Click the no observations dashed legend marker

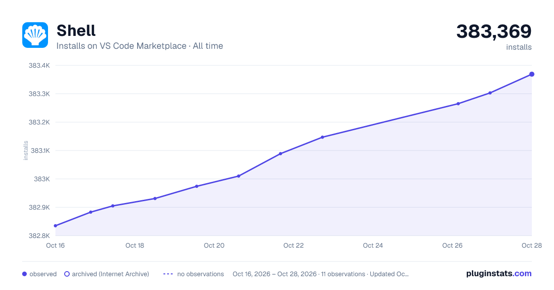pyautogui.click(x=168, y=274)
